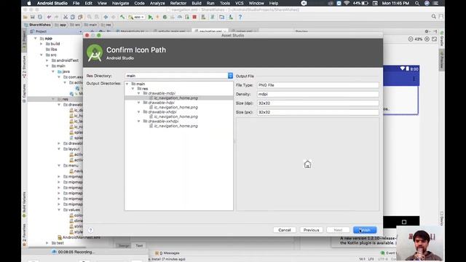The image size is (466, 262).
Task: Click the Cut scissors toolbar icon
Action: (66, 17)
